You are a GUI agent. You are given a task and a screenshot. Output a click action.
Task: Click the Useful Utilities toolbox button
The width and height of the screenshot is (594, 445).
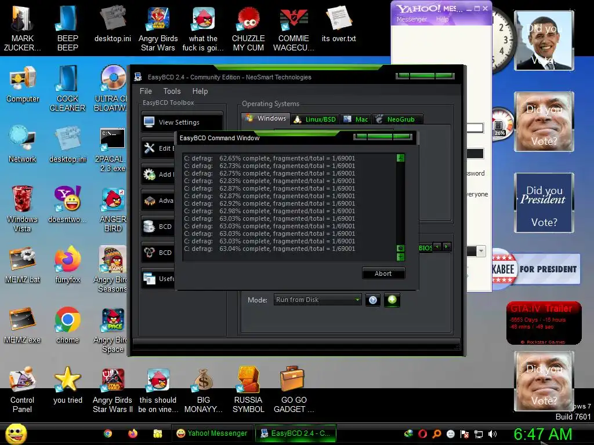[158, 279]
